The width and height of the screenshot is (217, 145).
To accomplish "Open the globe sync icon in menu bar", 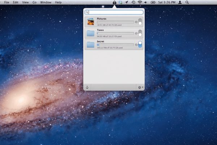I will coord(120,3).
